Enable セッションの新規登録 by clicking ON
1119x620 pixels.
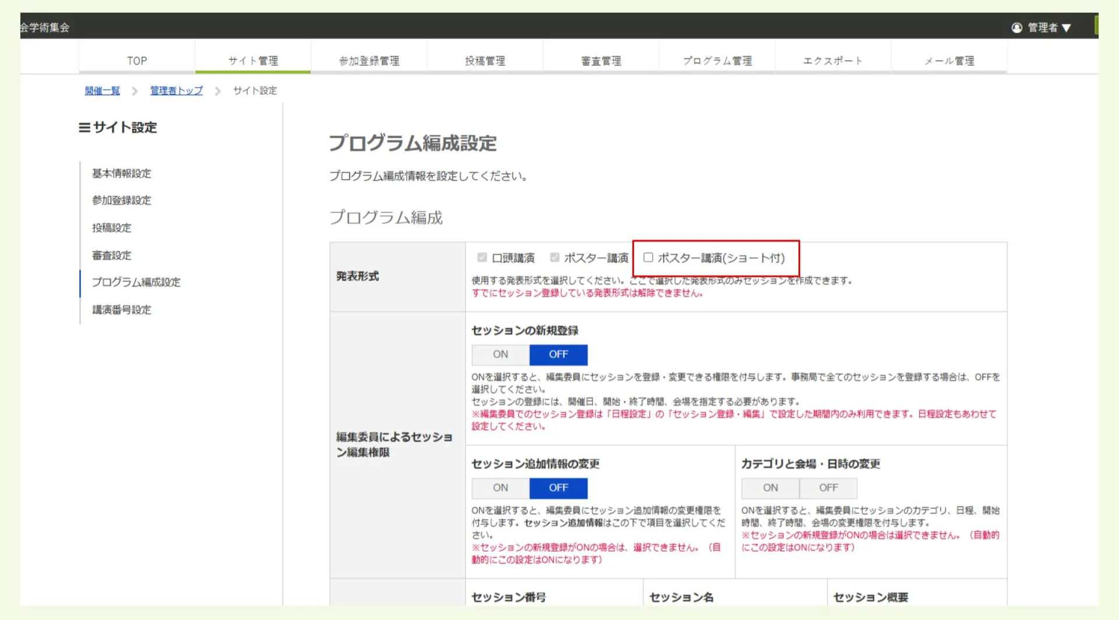coord(499,354)
